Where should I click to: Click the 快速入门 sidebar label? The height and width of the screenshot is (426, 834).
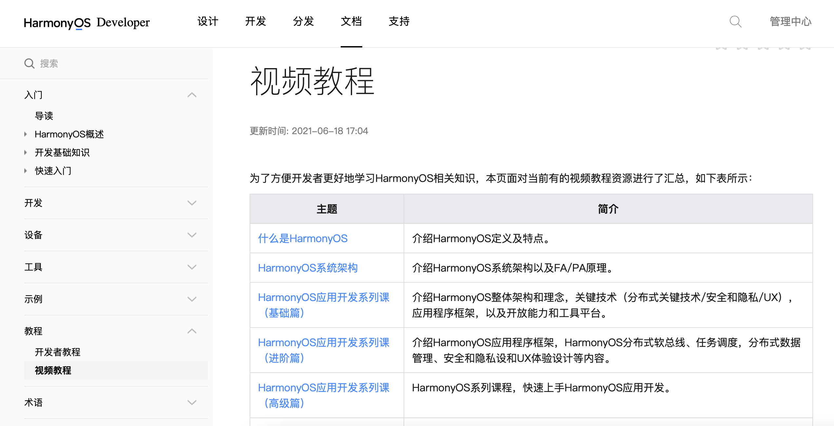pos(53,171)
